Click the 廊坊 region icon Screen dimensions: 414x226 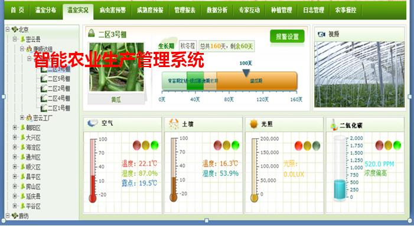point(15,216)
